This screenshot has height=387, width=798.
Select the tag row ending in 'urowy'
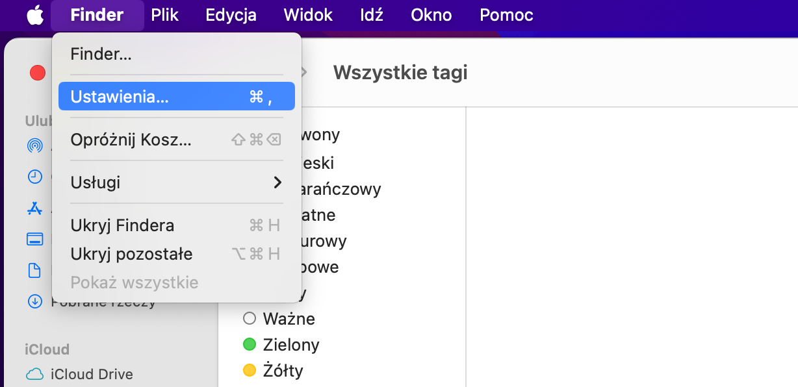[x=342, y=241]
